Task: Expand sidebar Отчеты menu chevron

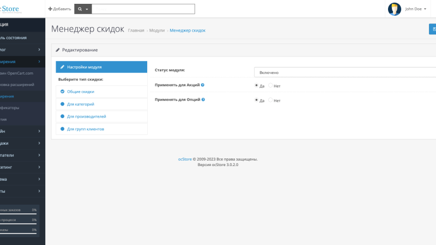Action: point(39,191)
